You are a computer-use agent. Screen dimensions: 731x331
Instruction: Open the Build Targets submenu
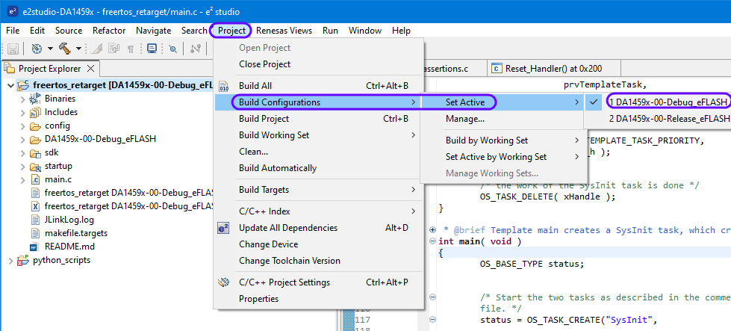(318, 190)
